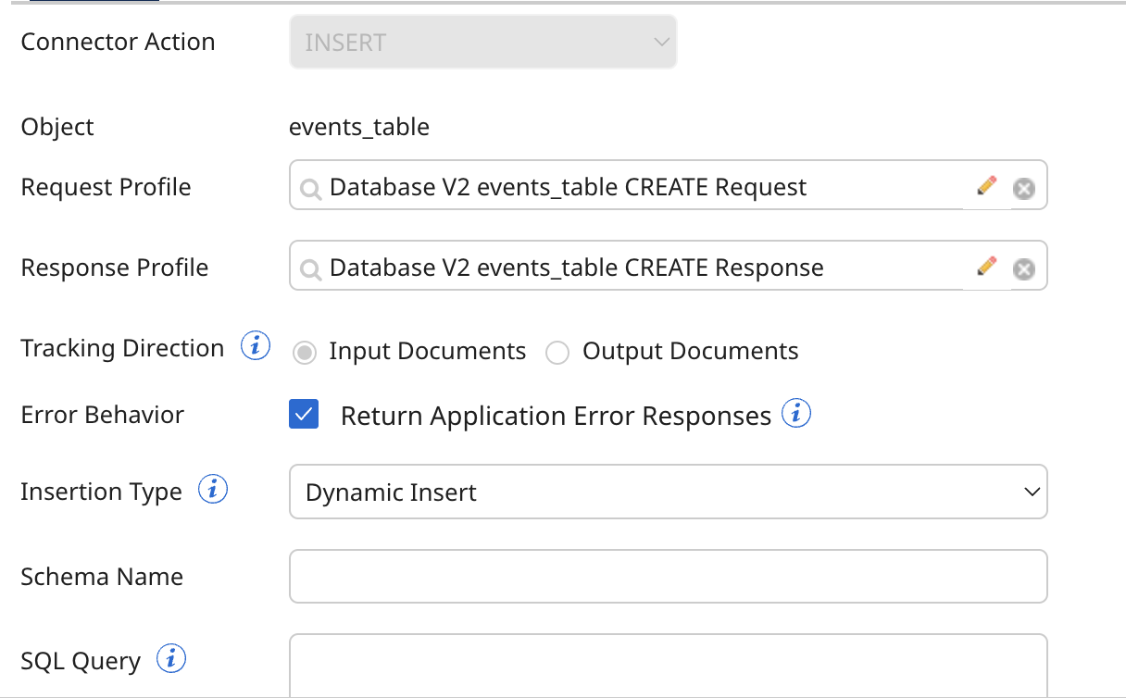The width and height of the screenshot is (1126, 698).
Task: Clear the Request Profile selection
Action: 1023,188
